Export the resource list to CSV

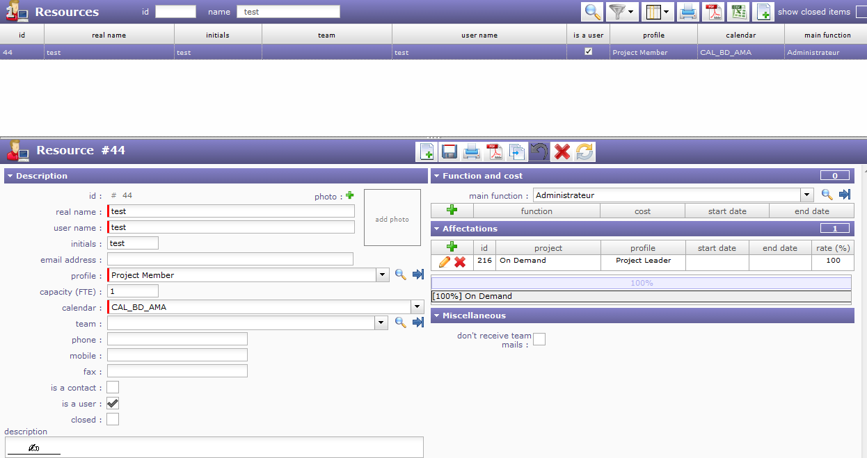pyautogui.click(x=738, y=12)
